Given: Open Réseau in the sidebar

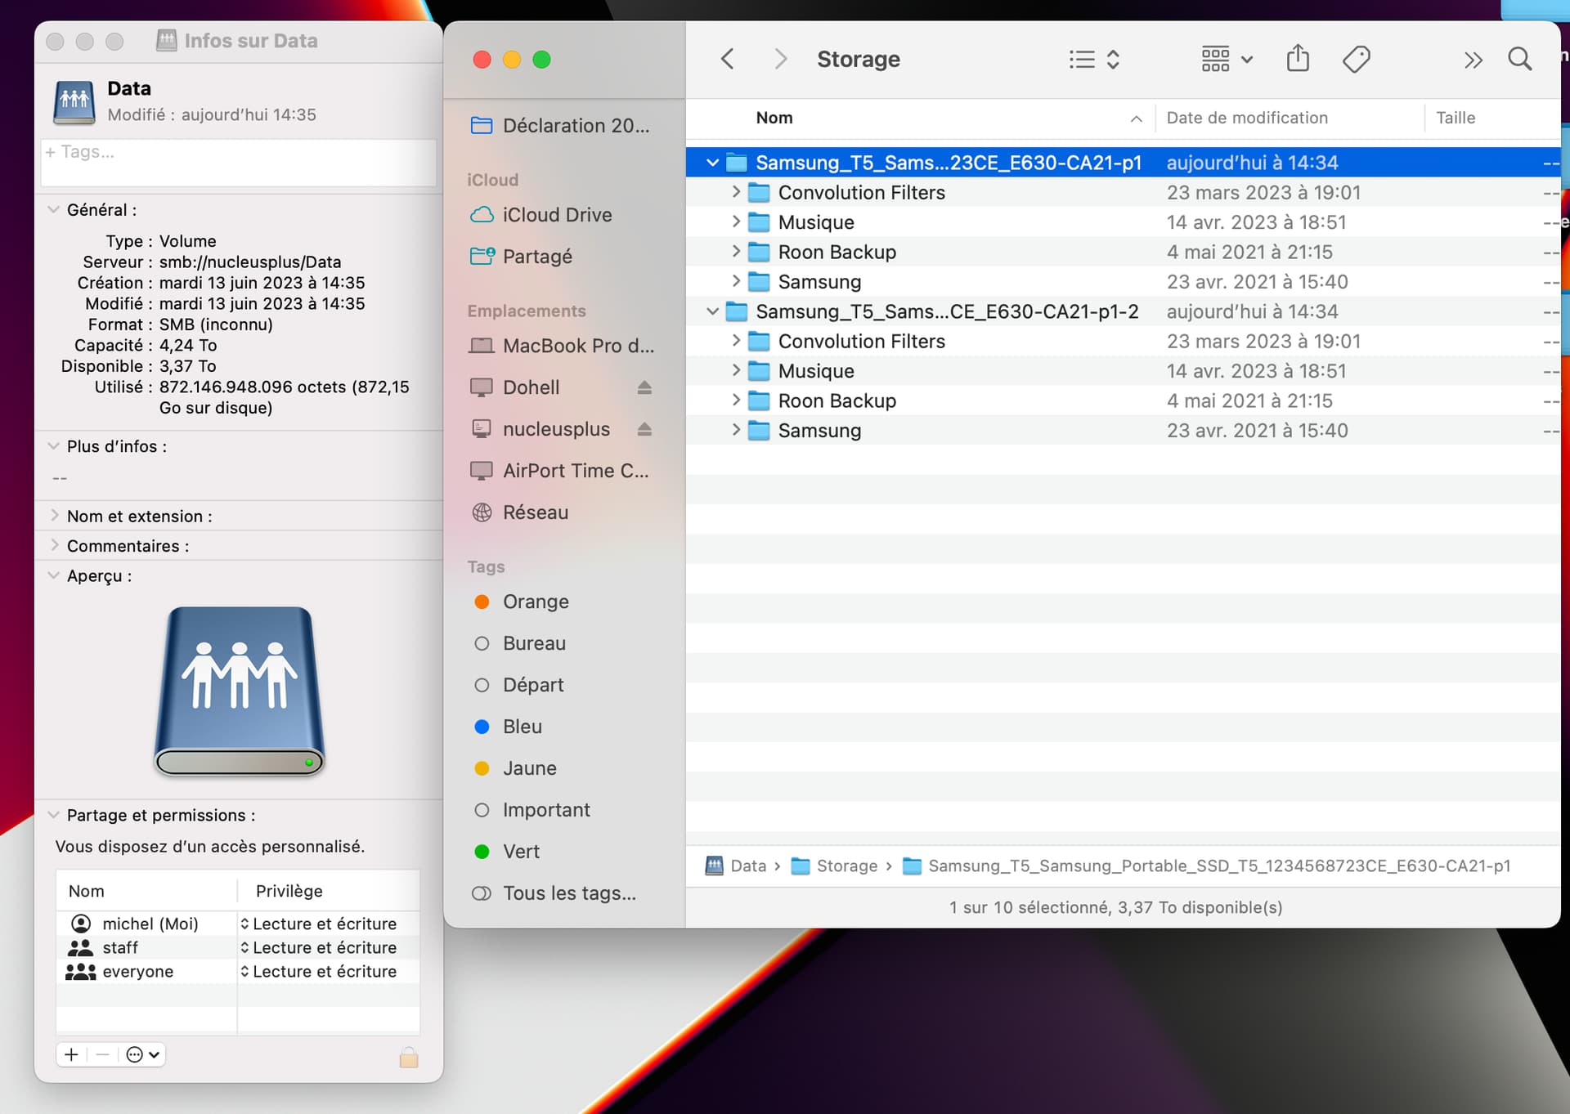Looking at the screenshot, I should tap(535, 512).
